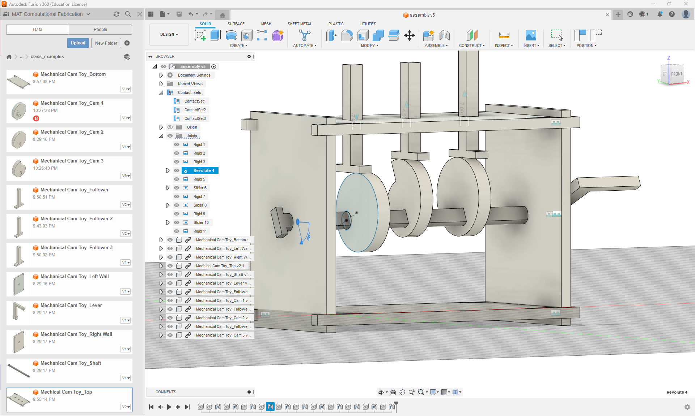
Task: Click the New Folder button
Action: [106, 43]
